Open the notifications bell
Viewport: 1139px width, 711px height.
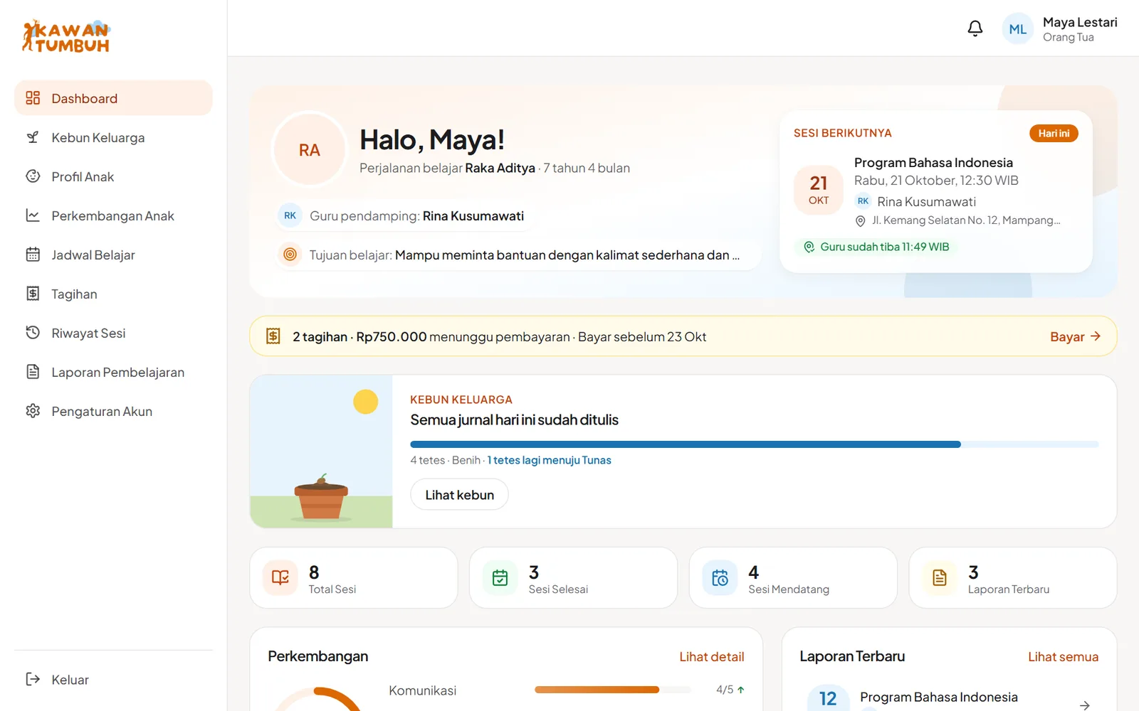(975, 28)
